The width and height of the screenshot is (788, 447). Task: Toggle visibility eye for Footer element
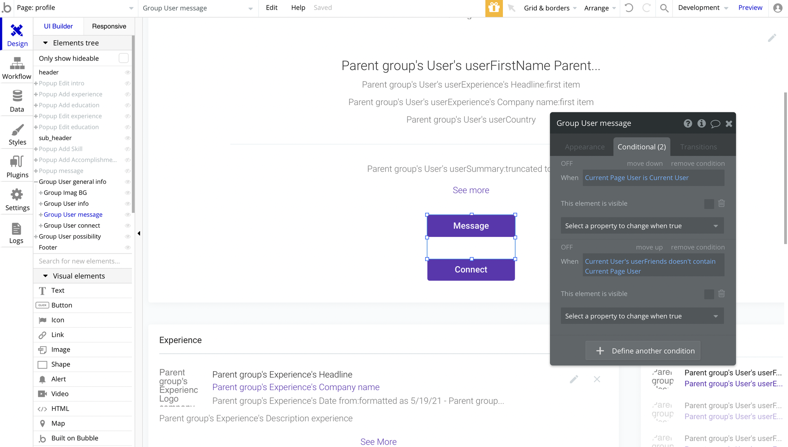pos(128,248)
